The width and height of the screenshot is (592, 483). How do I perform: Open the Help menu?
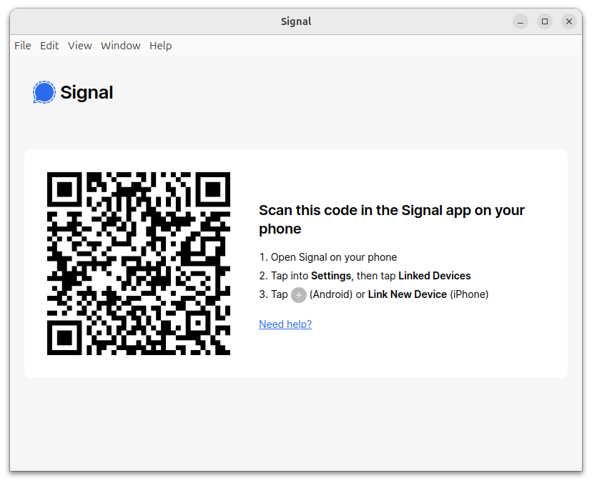pos(160,46)
